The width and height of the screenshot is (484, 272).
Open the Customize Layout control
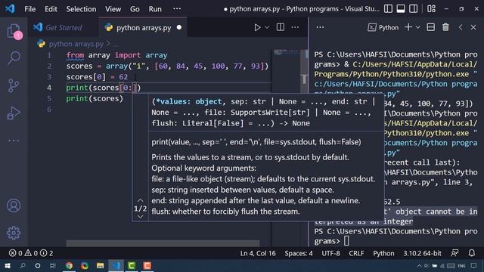431,8
